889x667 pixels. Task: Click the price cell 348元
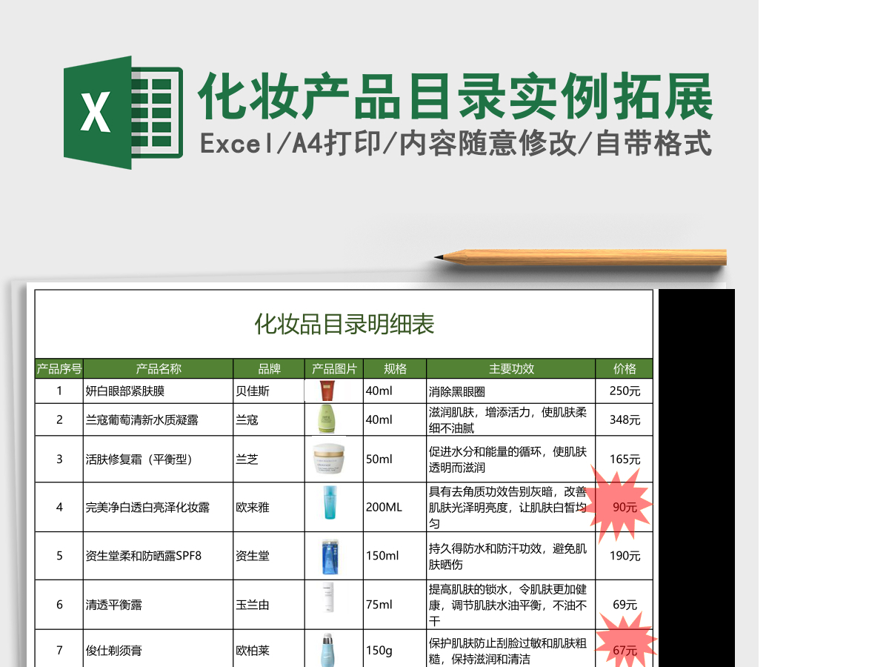625,419
